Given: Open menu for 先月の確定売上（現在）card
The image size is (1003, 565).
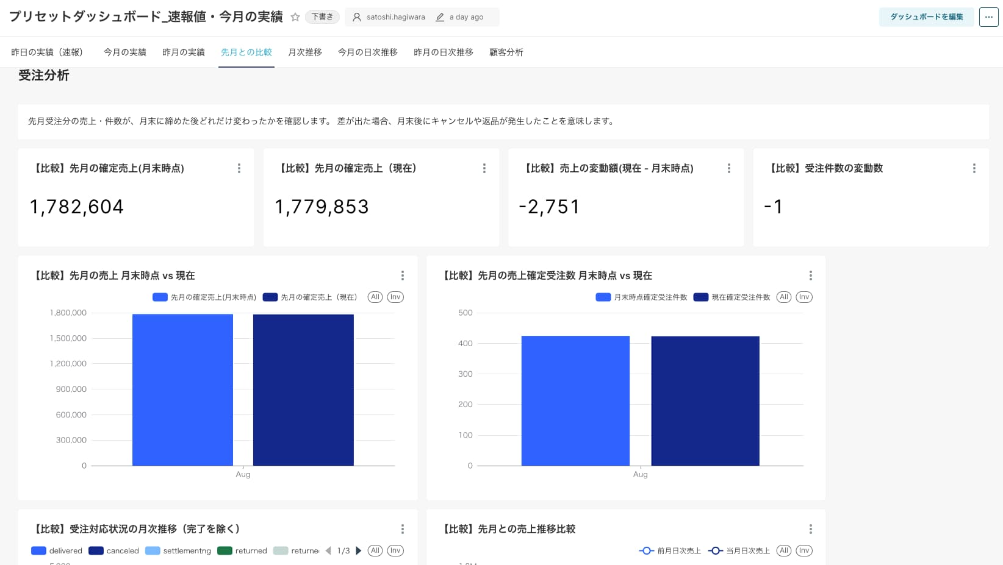Looking at the screenshot, I should pos(484,168).
